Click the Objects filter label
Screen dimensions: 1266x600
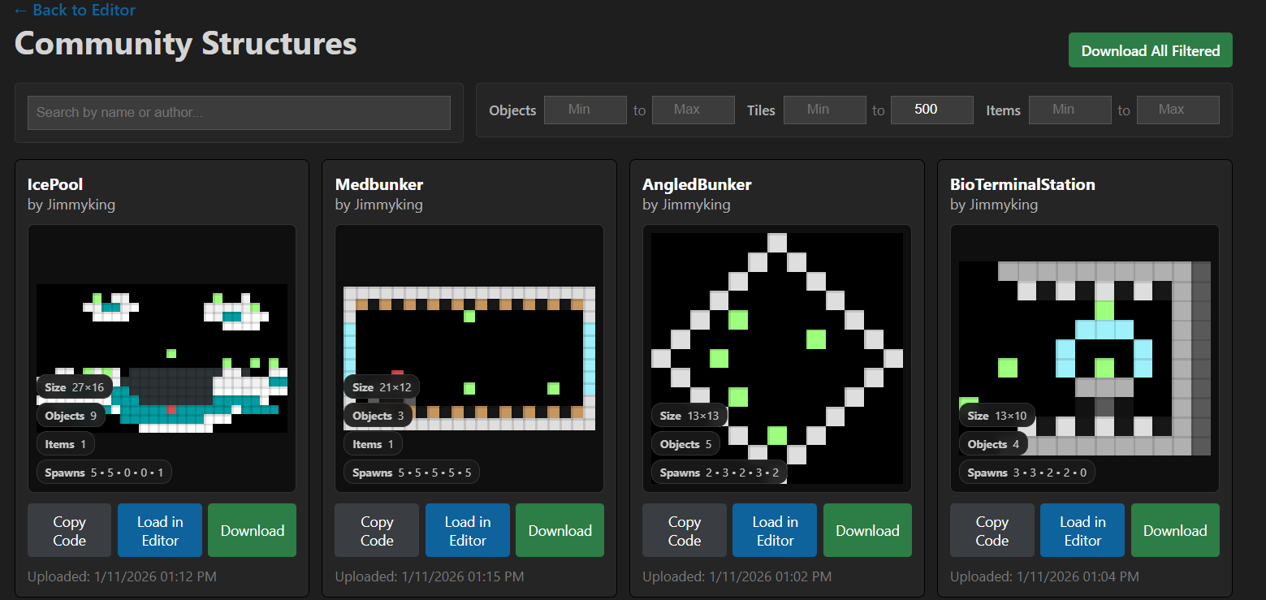tap(512, 110)
